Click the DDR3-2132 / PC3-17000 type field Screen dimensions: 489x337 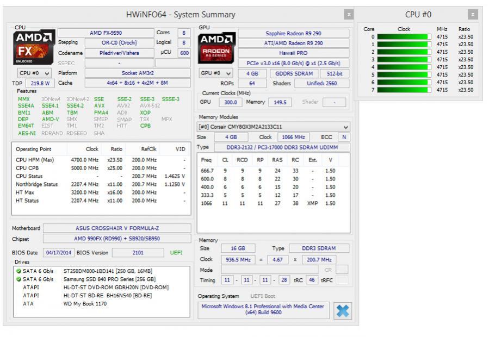282,147
